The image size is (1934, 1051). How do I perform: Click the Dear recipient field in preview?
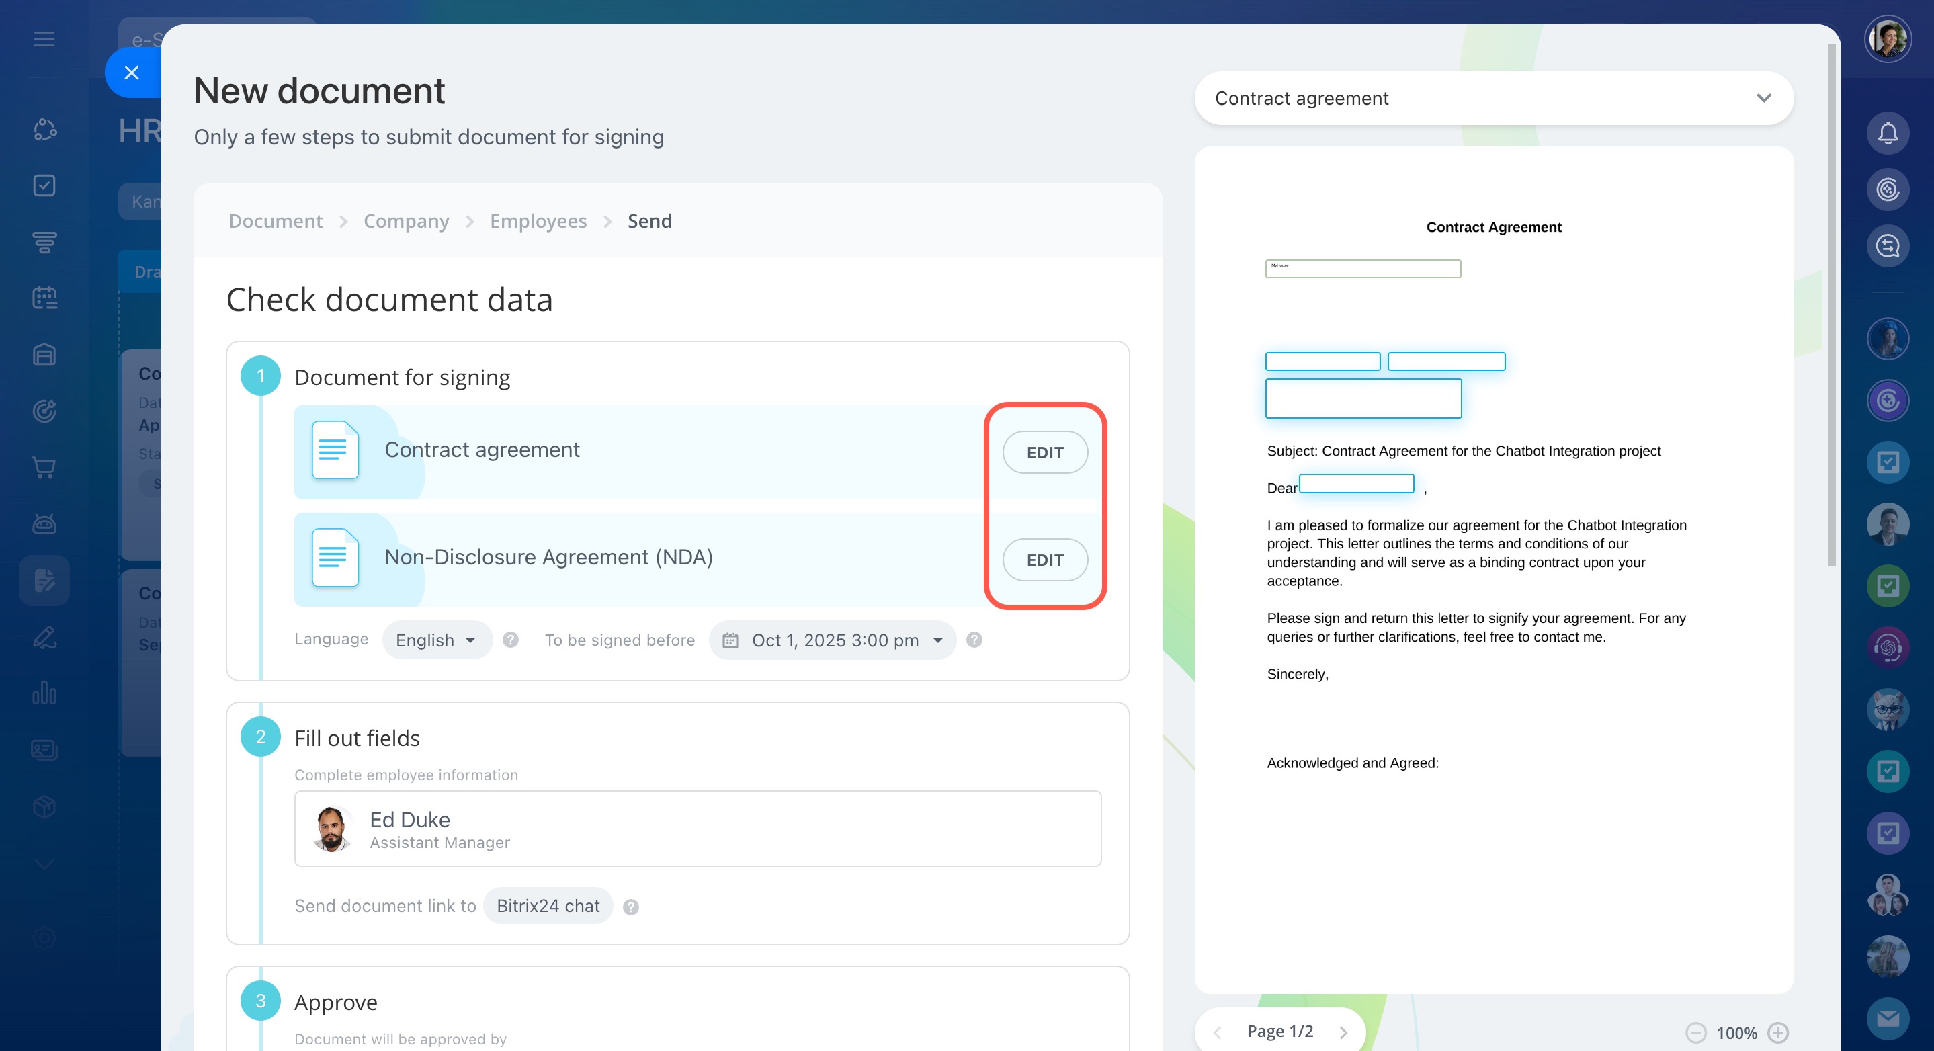pos(1357,483)
